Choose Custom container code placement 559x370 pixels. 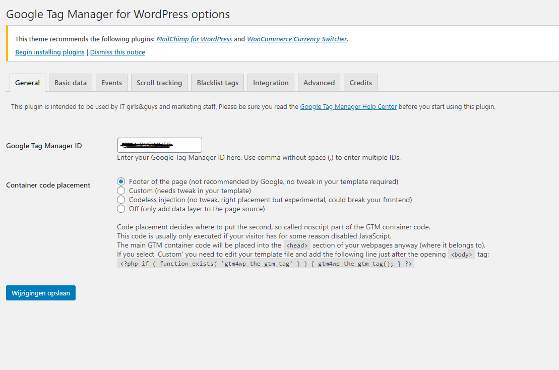click(x=121, y=191)
